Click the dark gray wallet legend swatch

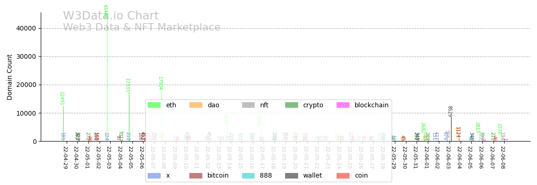point(292,176)
